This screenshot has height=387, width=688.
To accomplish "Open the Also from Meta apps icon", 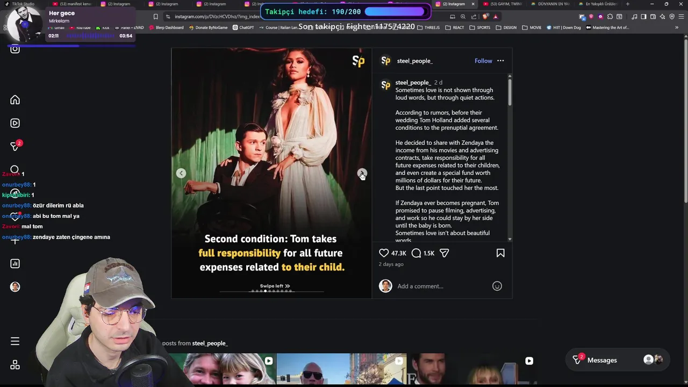I will pos(15,365).
